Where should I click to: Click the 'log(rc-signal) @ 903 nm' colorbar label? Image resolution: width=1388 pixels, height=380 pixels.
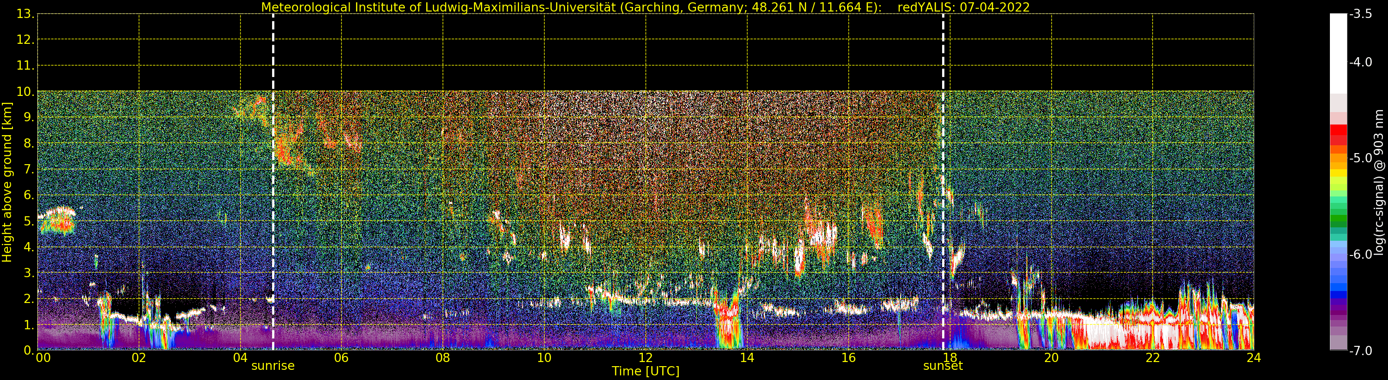[x=1379, y=182]
